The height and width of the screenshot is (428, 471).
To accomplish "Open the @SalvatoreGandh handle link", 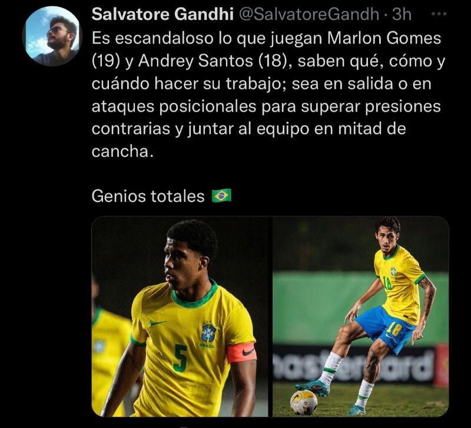I will click(x=308, y=14).
